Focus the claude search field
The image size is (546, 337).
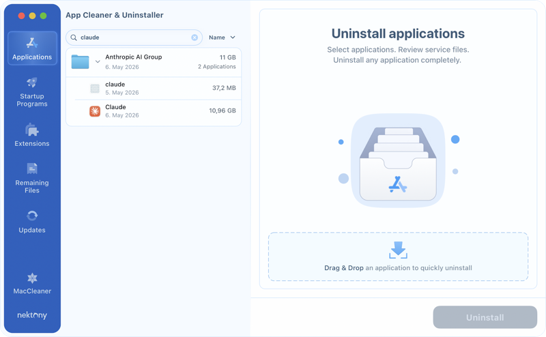[134, 38]
